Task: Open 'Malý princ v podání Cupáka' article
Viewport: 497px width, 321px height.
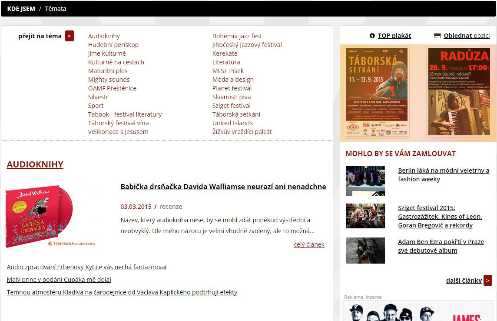Action: point(59,279)
